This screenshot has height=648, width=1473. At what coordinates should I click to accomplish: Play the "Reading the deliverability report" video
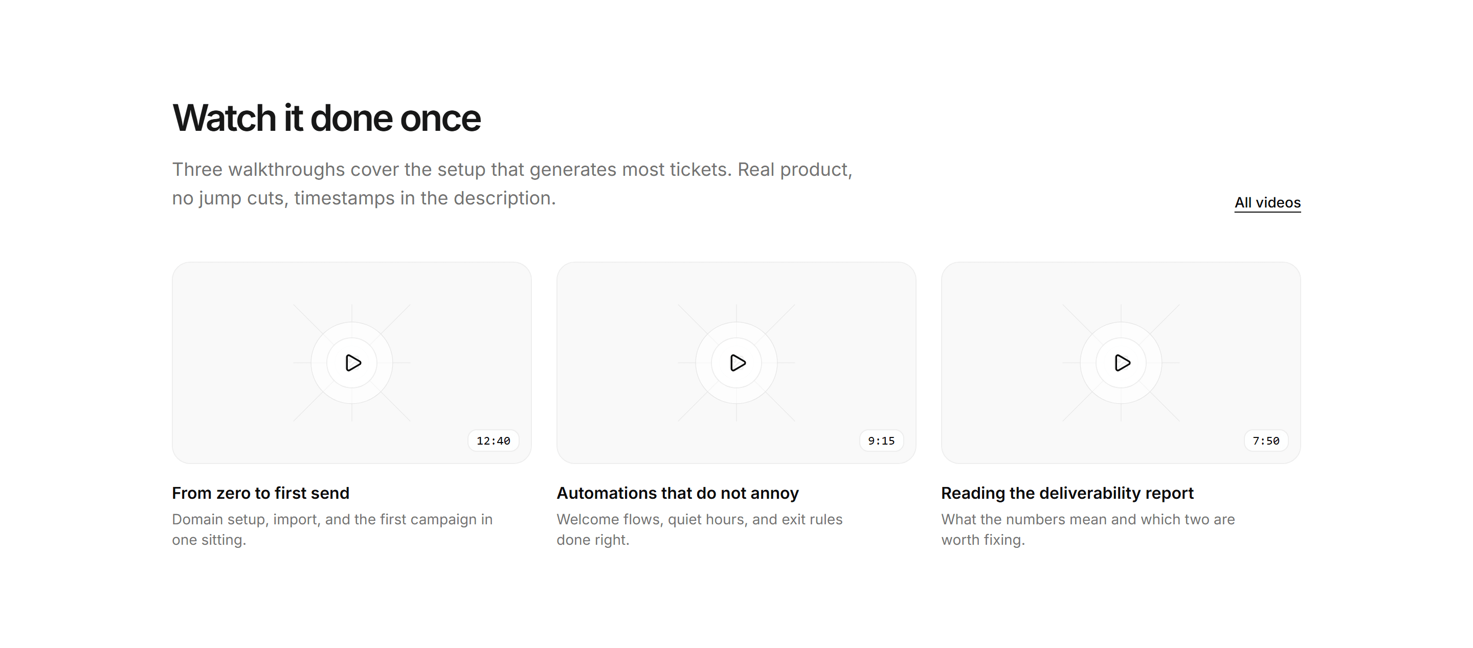coord(1121,363)
